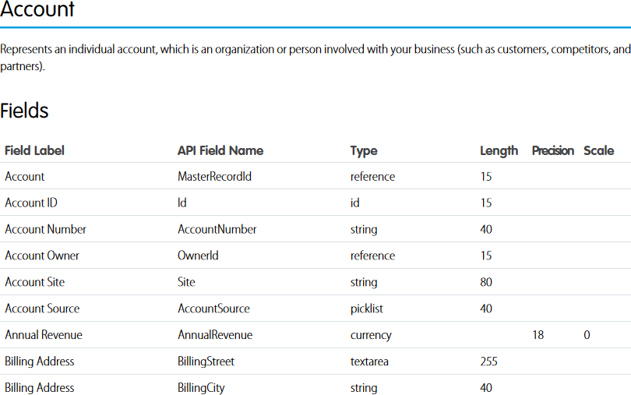Select the API Field Name column header

(x=220, y=151)
